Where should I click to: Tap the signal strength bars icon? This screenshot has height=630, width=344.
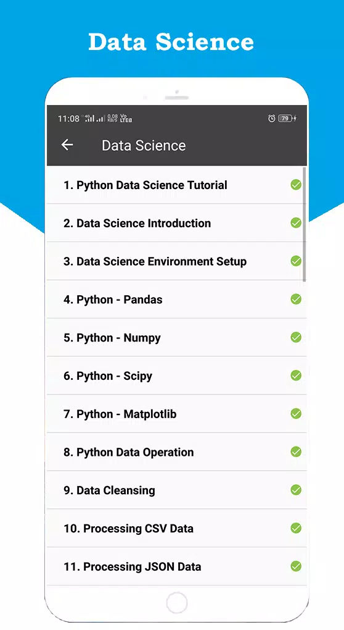pos(94,118)
